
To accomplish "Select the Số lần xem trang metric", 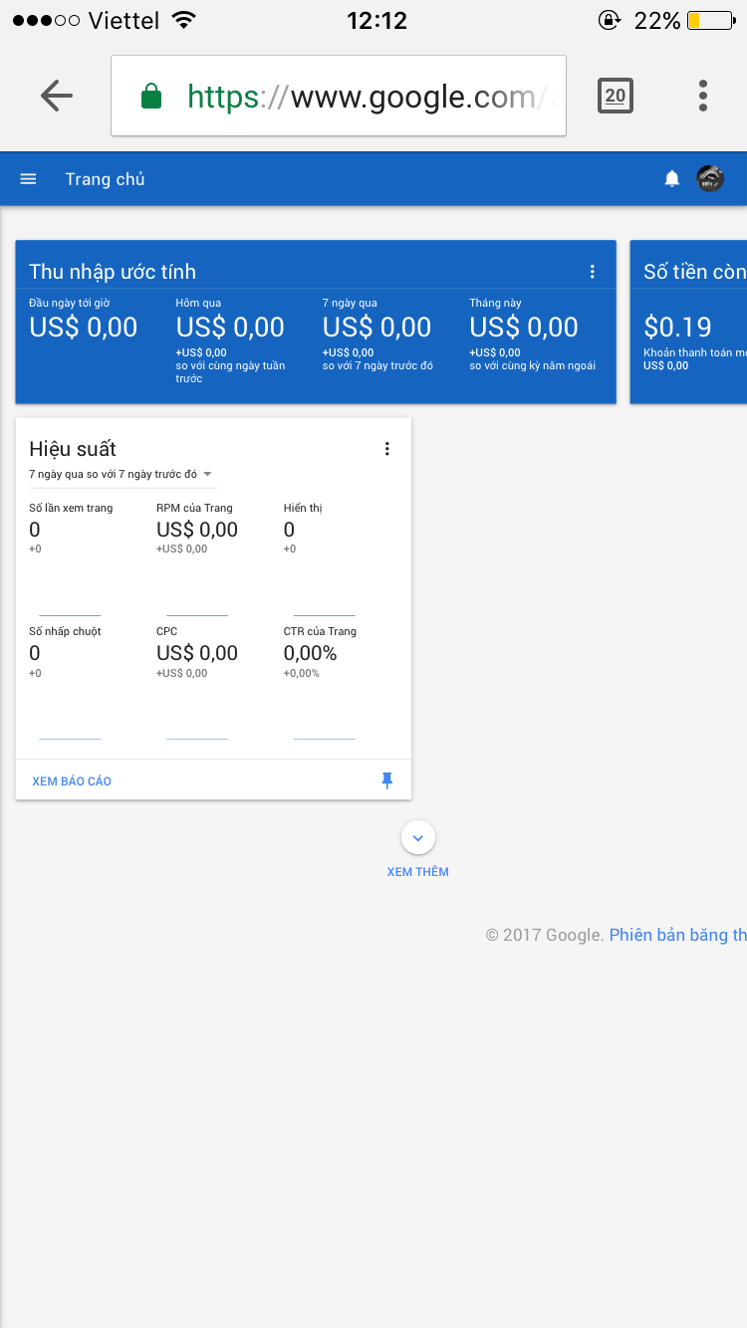I will [71, 528].
